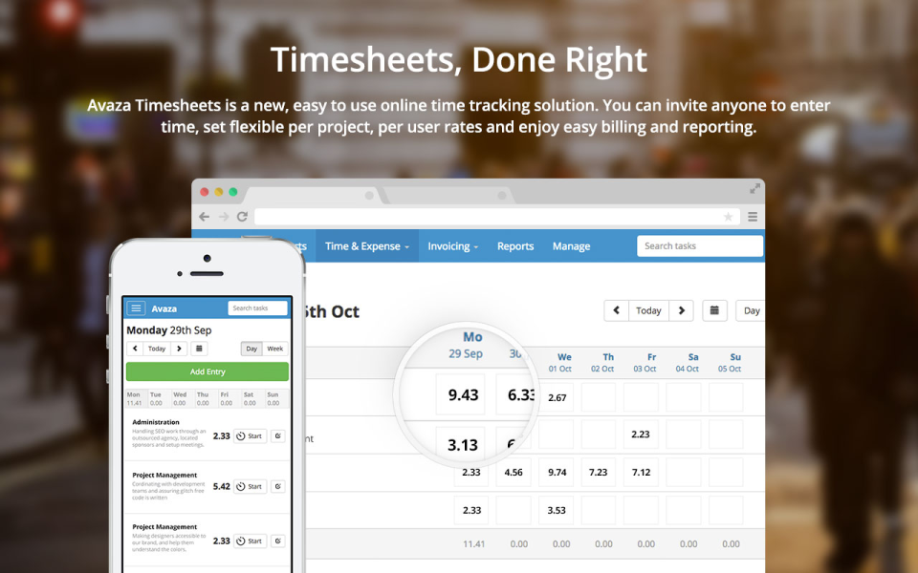Select Mon 11.41 in phone week strip
Viewport: 918px width, 573px height.
click(135, 398)
